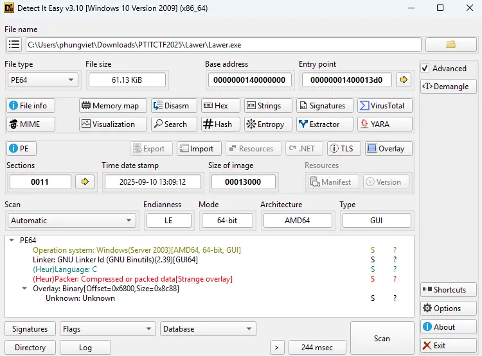This screenshot has height=356, width=482.
Task: Open the Entropy analysis
Action: (x=265, y=124)
